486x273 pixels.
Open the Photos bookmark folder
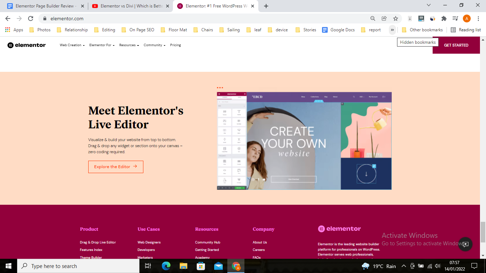(x=40, y=30)
